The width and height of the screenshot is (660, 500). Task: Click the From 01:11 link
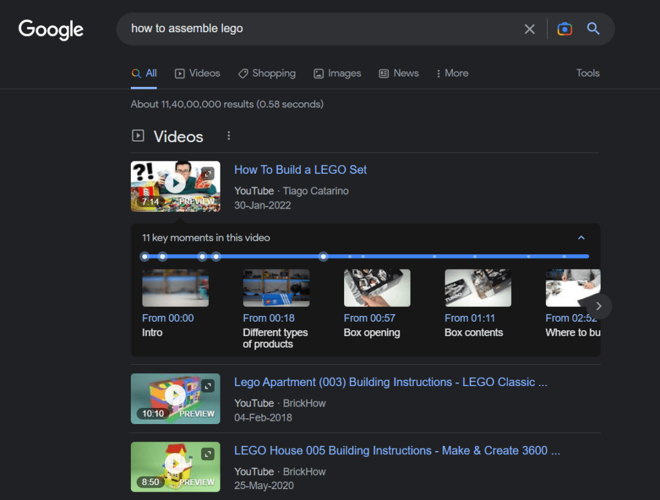[470, 318]
